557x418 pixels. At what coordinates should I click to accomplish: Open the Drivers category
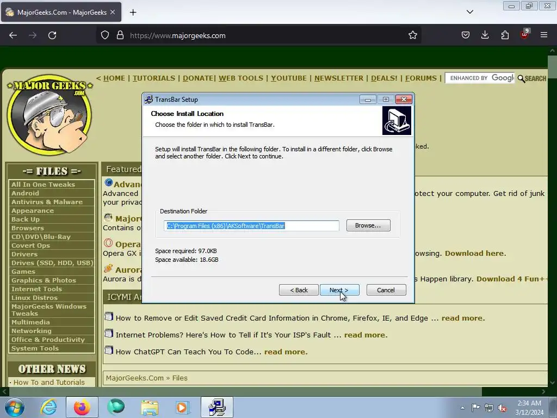[x=24, y=254]
